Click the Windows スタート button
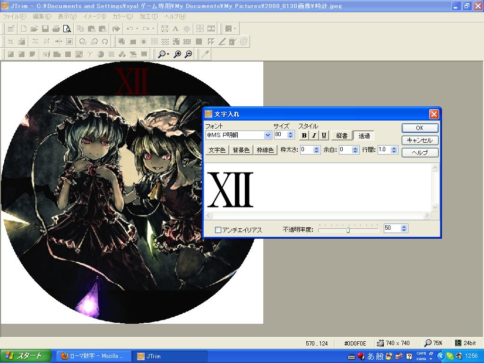The height and width of the screenshot is (363, 484). coord(26,356)
